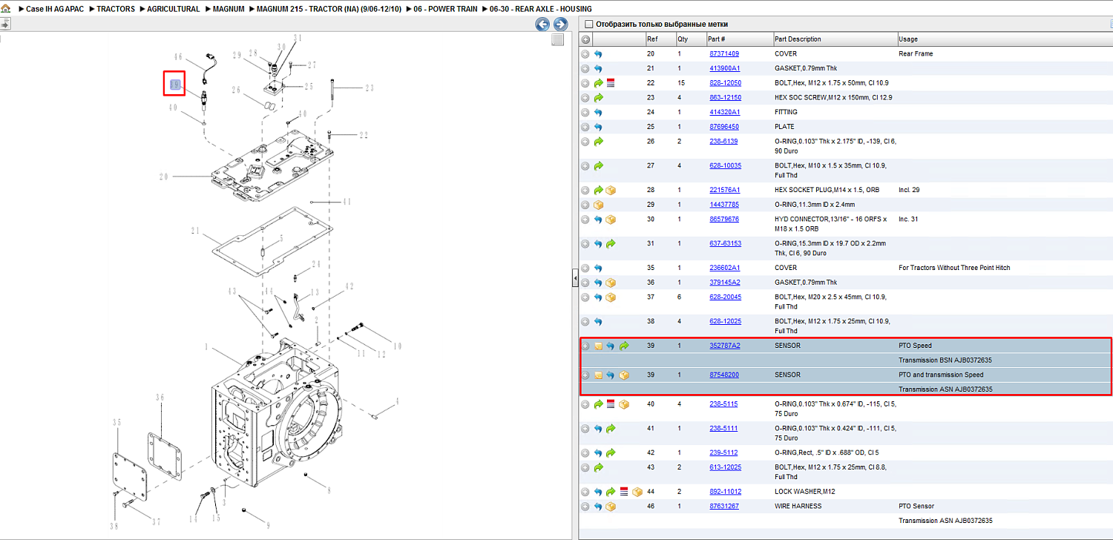Viewport: 1113px width, 540px height.
Task: Click callout number 23 on the diagram
Action: [x=369, y=88]
